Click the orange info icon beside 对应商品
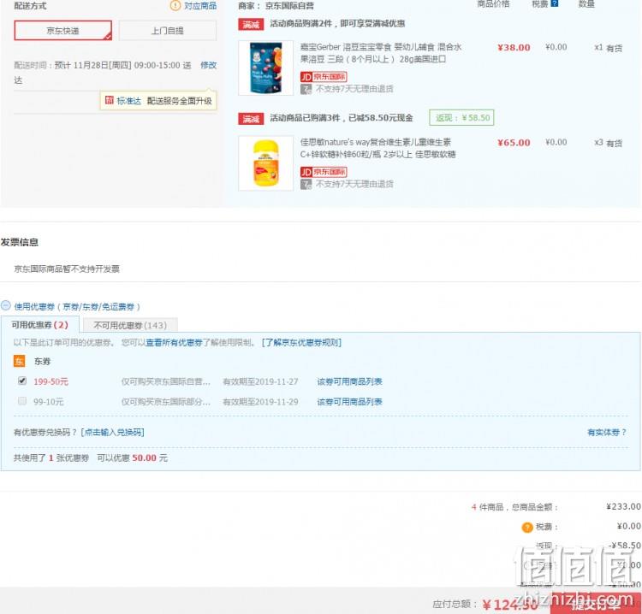The image size is (642, 614). point(175,5)
